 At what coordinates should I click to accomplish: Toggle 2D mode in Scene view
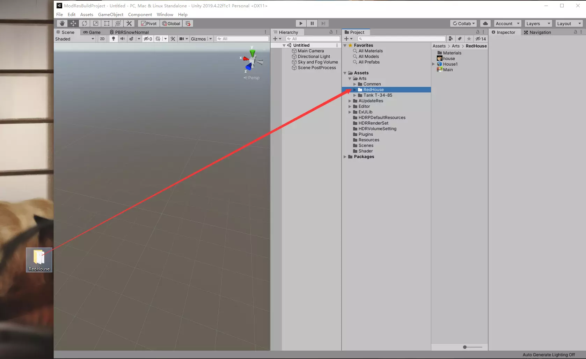pyautogui.click(x=102, y=39)
